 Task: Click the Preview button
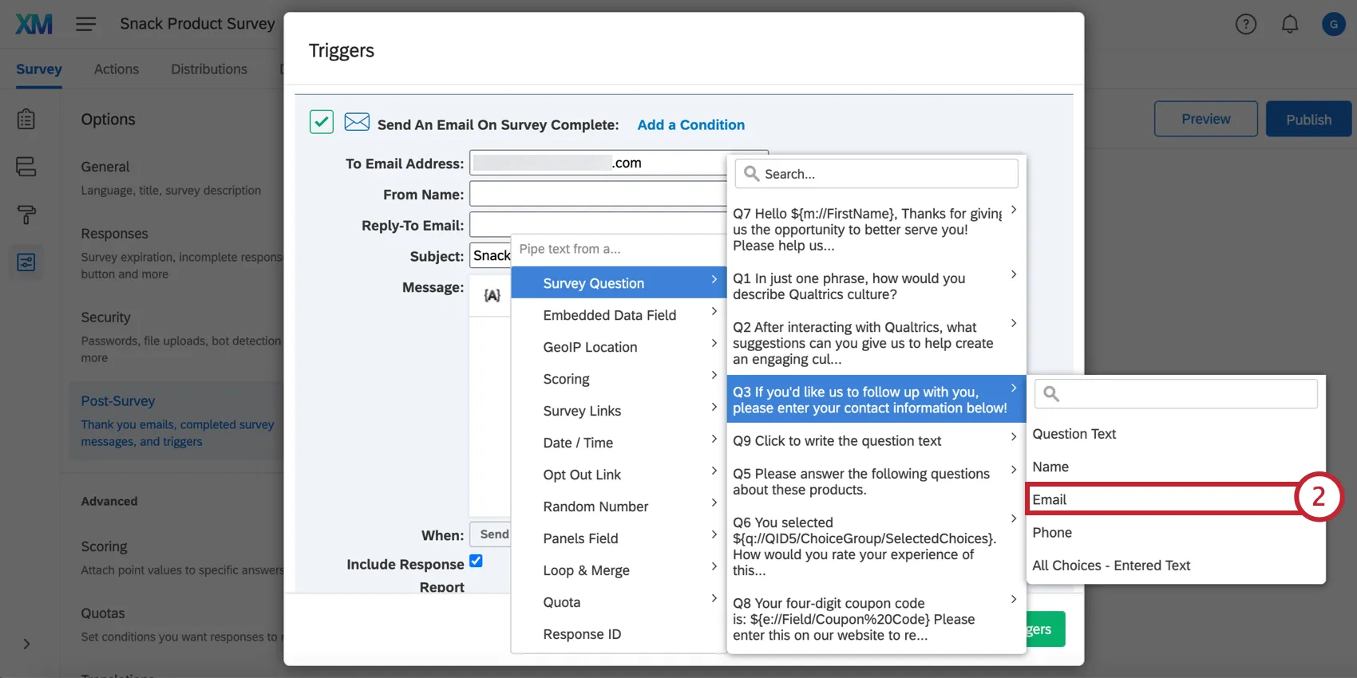tap(1205, 119)
